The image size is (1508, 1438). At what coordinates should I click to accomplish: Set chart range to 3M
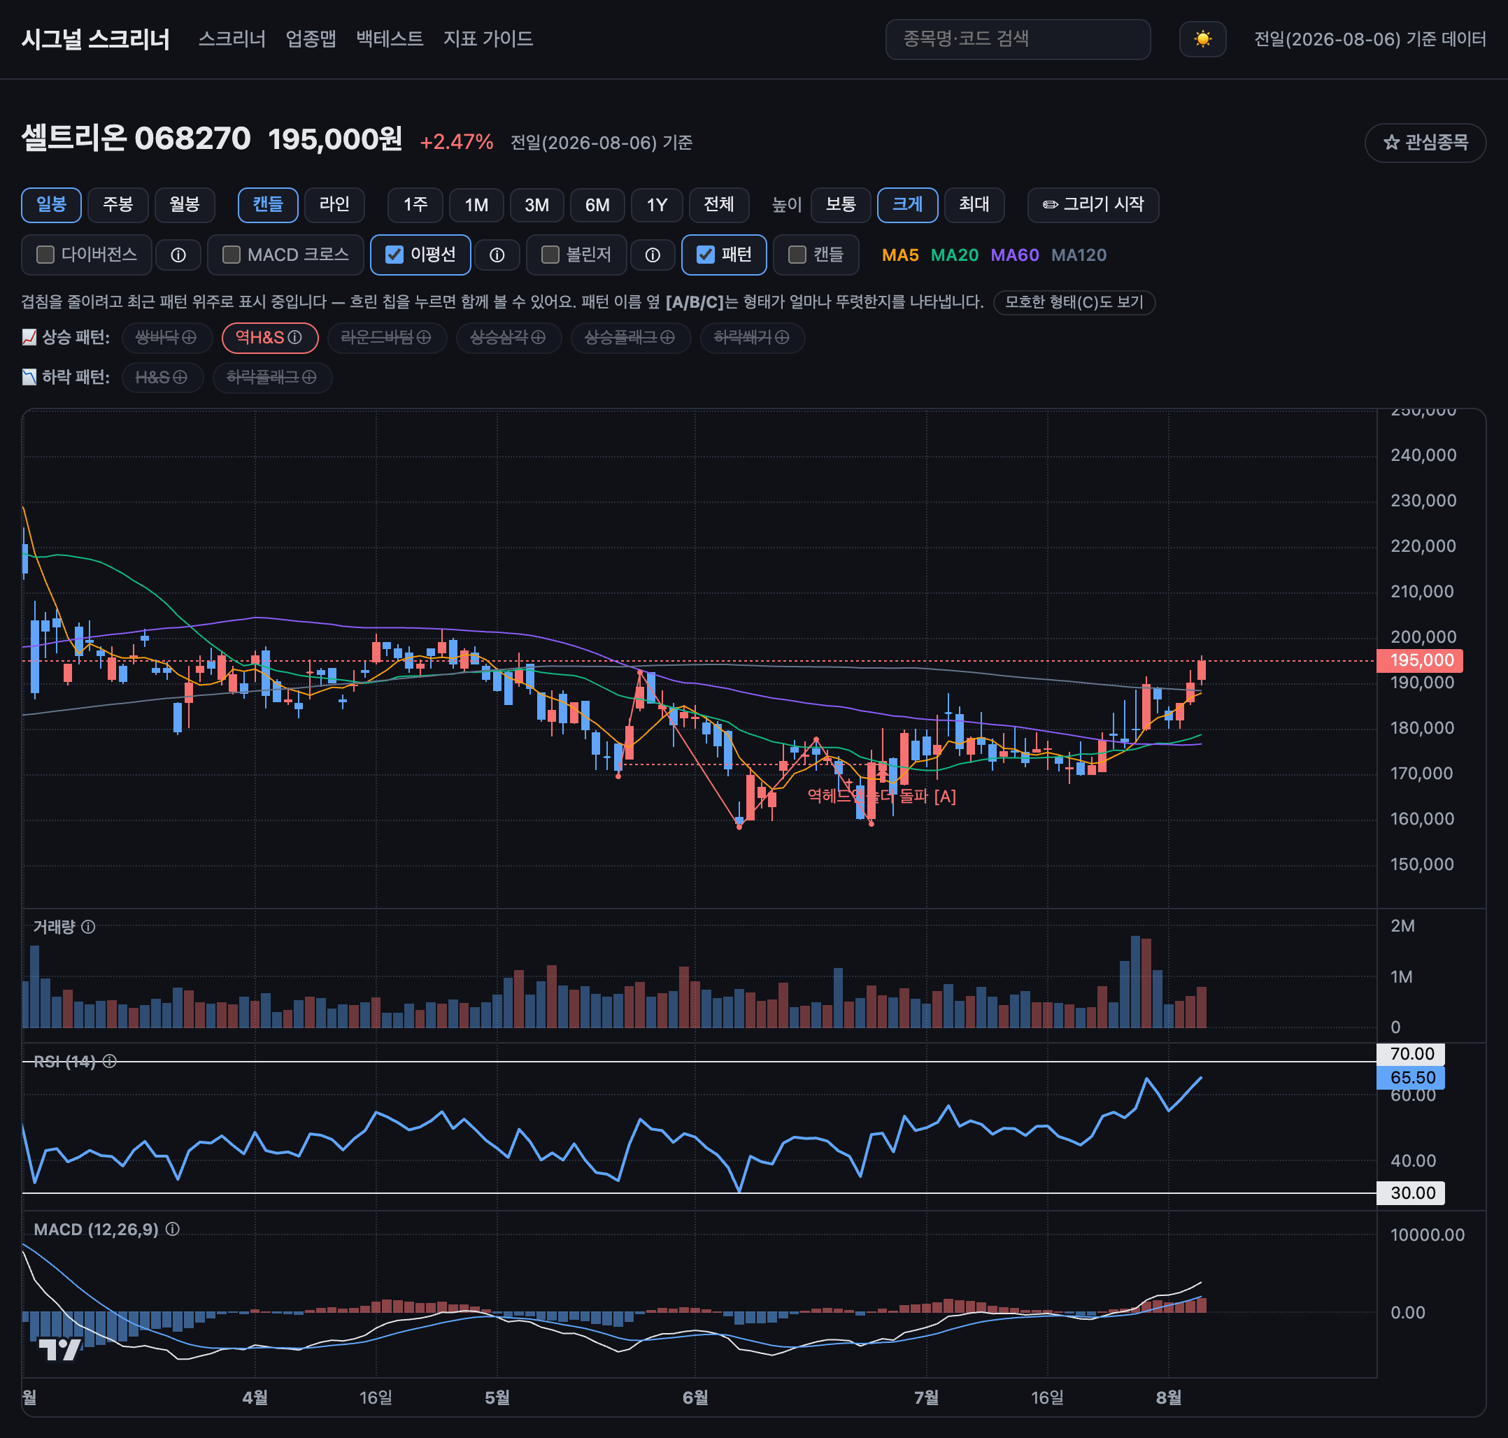click(x=536, y=205)
